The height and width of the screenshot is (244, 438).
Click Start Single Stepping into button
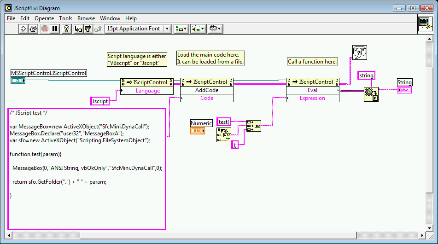click(78, 29)
